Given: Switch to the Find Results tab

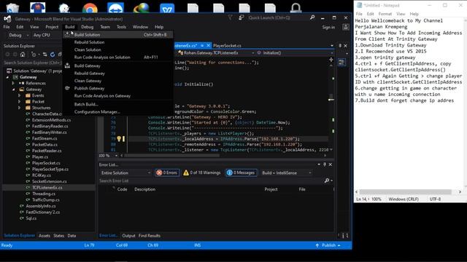Looking at the screenshot, I should coord(149,236).
